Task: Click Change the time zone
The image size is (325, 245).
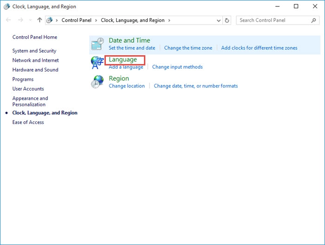Action: (188, 48)
